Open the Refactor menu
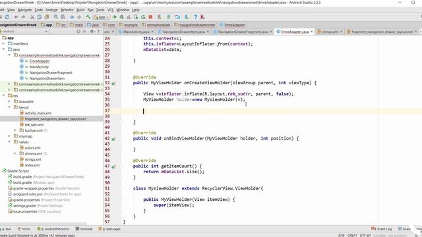422x237 pixels. tap(67, 10)
